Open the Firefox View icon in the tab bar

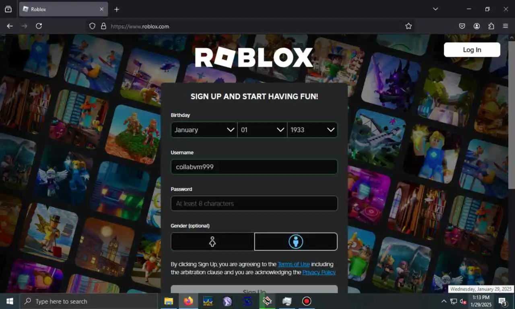click(8, 9)
